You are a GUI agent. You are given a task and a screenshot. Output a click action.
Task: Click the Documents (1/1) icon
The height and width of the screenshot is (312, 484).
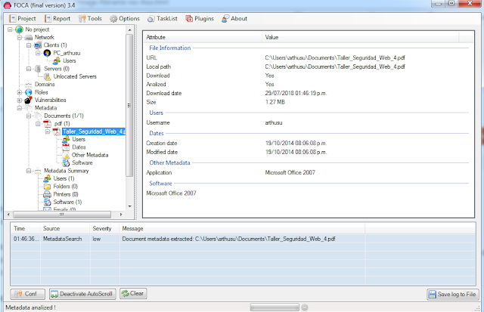point(38,116)
